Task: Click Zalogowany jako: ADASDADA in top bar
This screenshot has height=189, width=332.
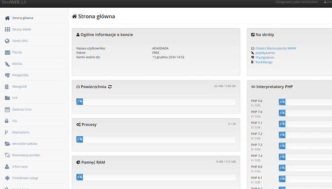Action: (x=297, y=2)
